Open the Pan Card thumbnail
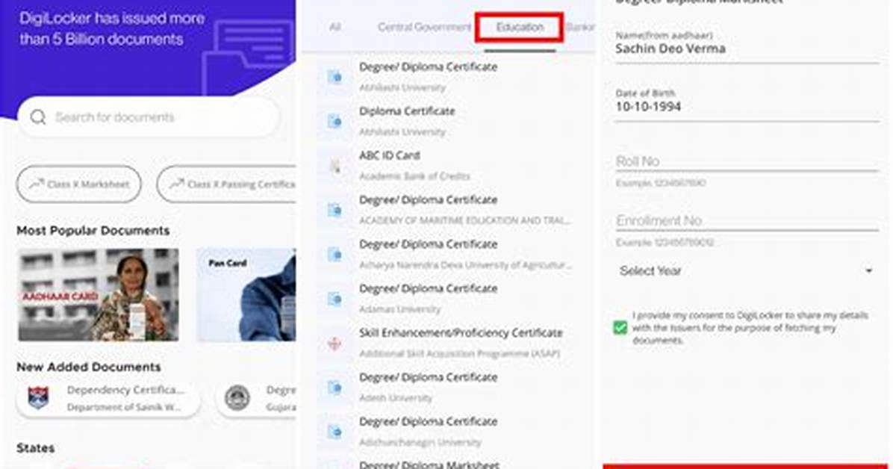The image size is (893, 469). pos(246,295)
